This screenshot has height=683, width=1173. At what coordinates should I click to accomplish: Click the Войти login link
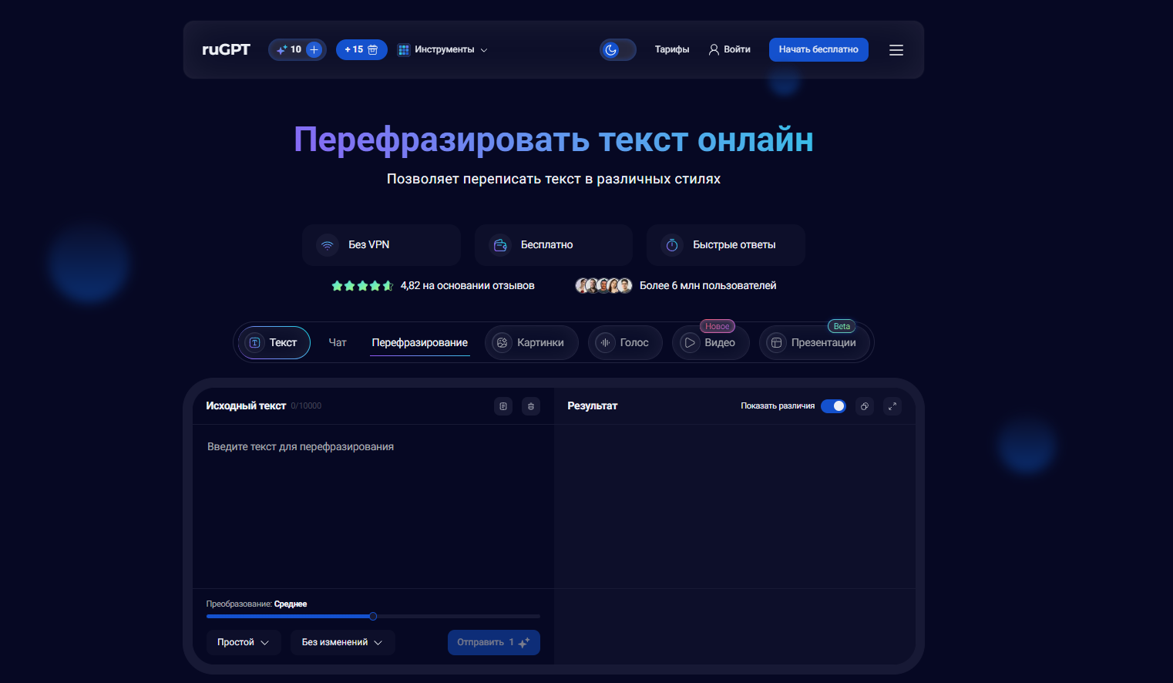click(x=729, y=49)
